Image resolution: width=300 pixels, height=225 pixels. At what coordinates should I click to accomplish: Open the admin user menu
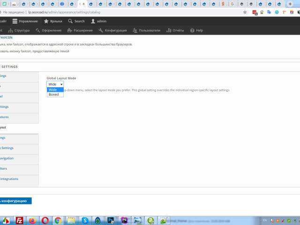[98, 21]
